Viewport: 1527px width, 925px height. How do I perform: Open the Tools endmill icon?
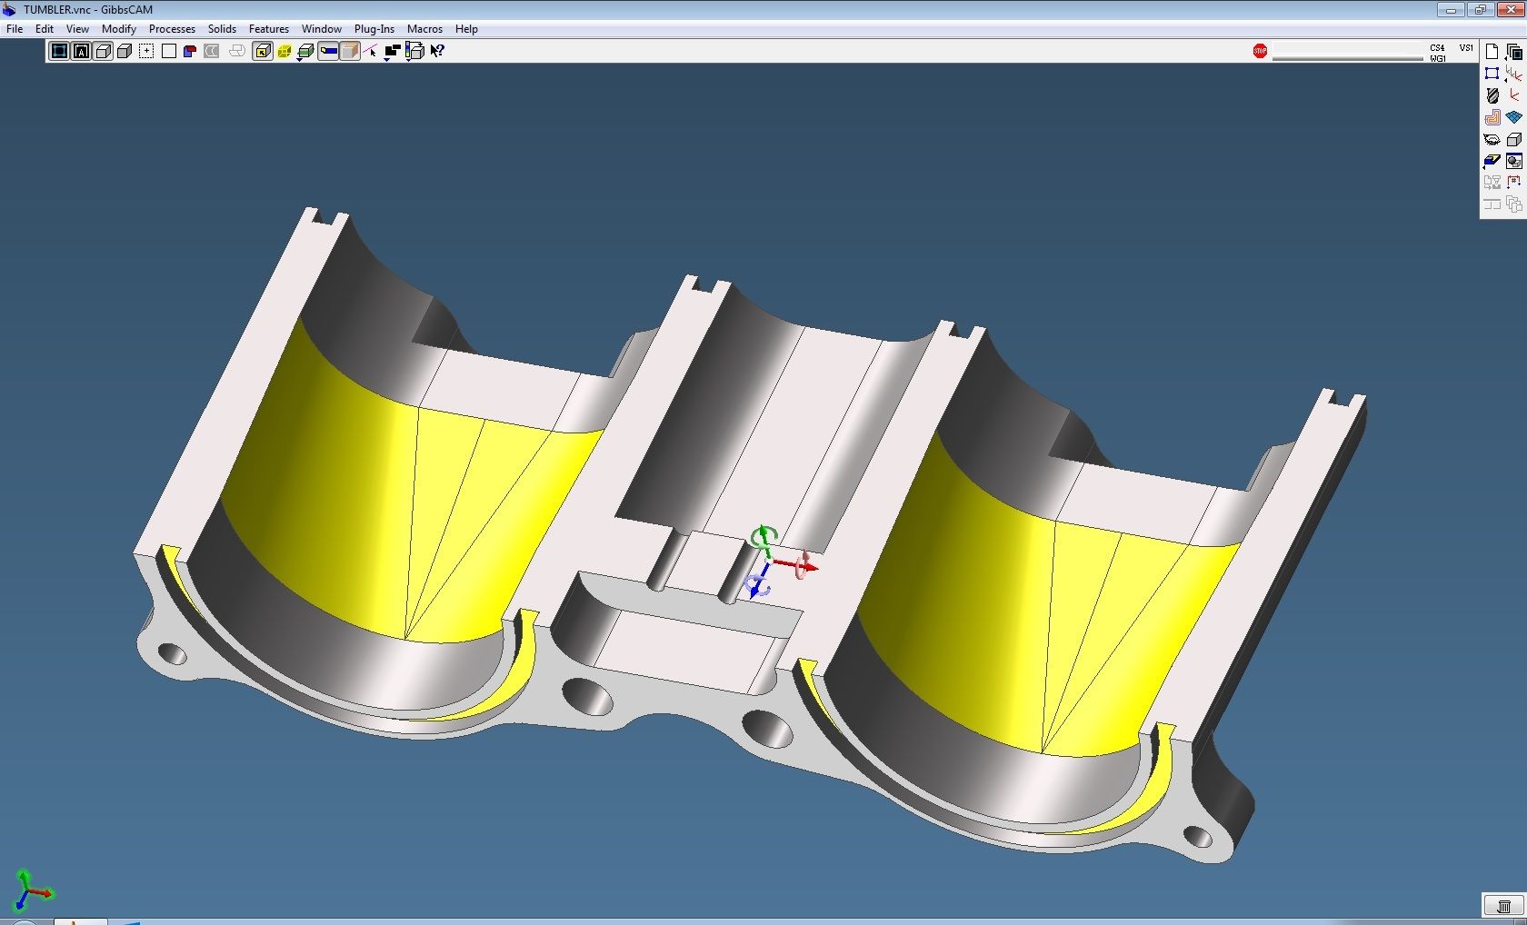pos(1492,95)
